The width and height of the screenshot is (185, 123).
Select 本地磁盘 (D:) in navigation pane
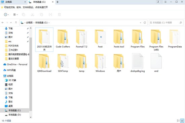click(x=13, y=115)
